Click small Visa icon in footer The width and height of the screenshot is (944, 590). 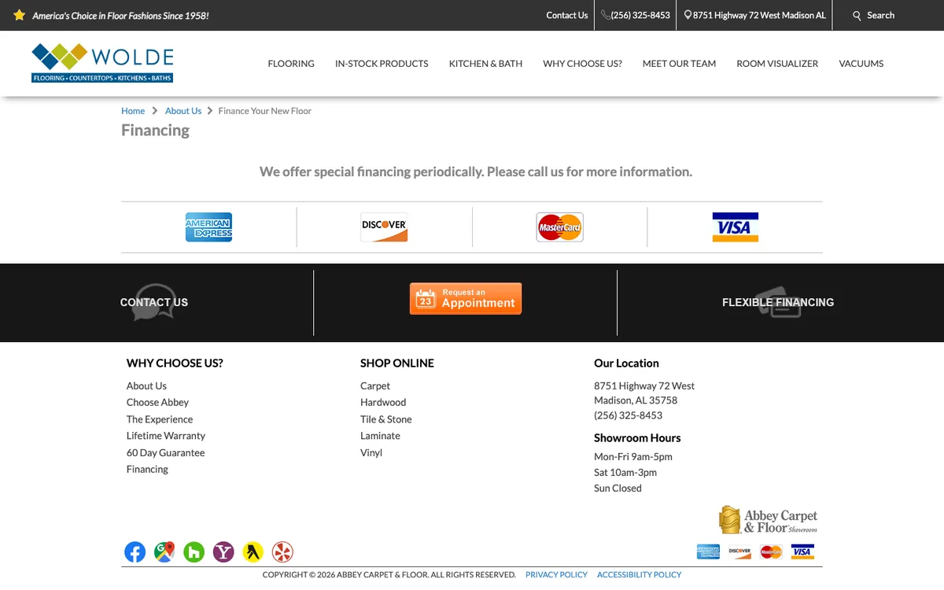pyautogui.click(x=802, y=551)
